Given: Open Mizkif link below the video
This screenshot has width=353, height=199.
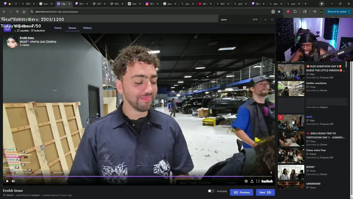Looking at the screenshot, I should tap(10, 195).
